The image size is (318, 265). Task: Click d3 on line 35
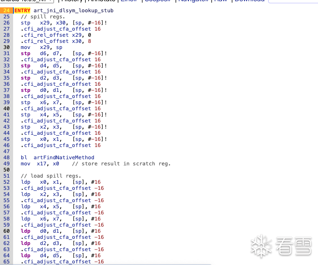(x=56, y=78)
